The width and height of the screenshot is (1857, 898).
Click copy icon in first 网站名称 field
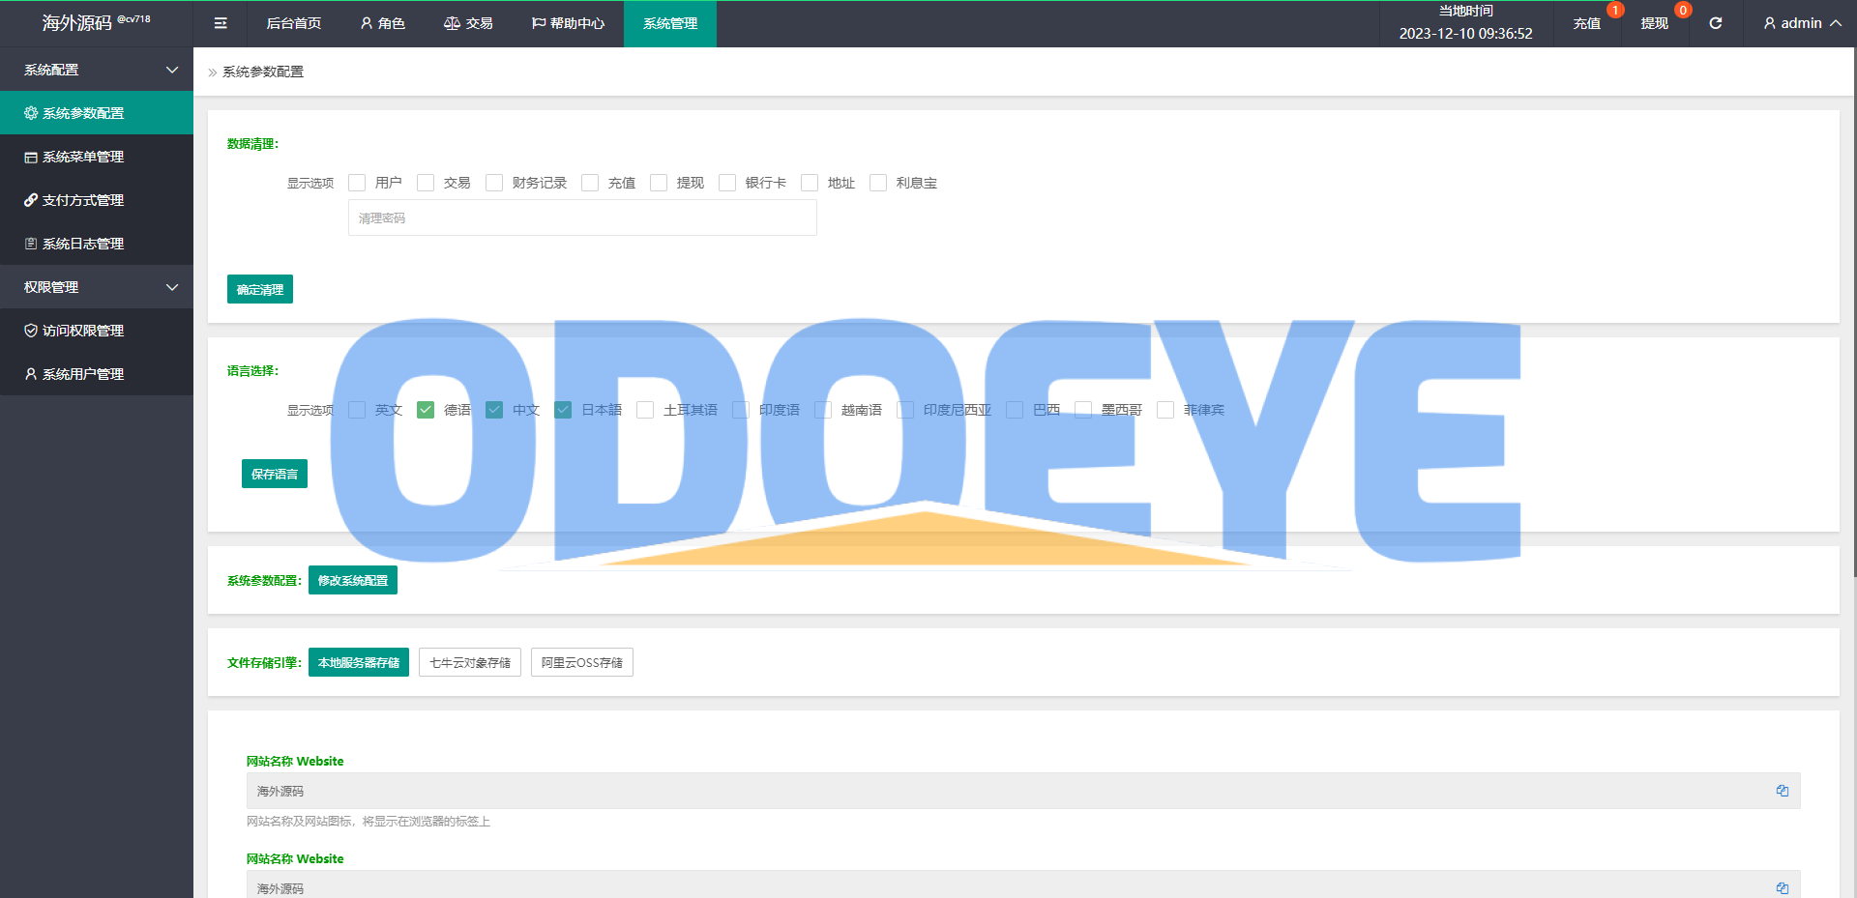pos(1783,791)
